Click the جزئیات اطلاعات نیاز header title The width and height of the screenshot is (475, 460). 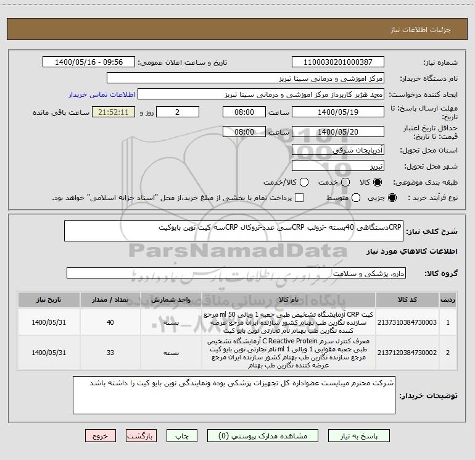(x=421, y=30)
